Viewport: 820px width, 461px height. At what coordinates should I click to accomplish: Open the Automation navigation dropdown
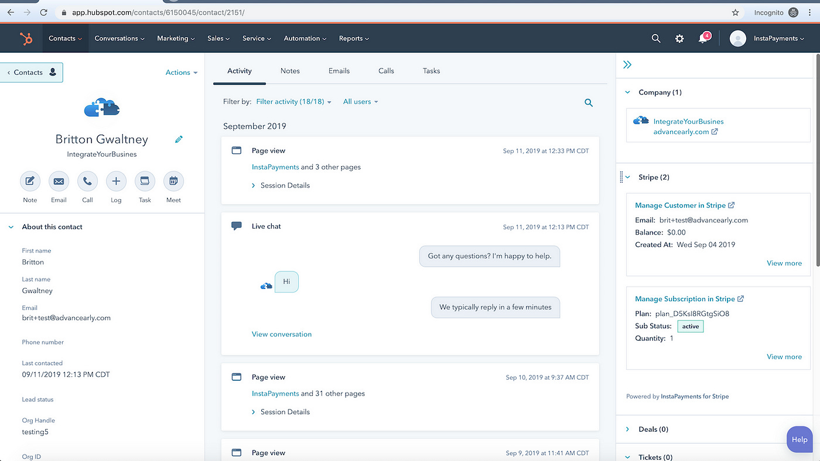(x=305, y=39)
